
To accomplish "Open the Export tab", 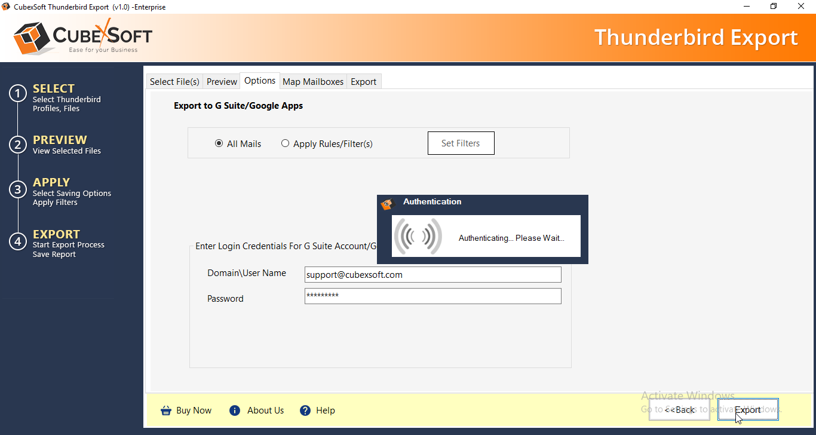I will [x=363, y=82].
